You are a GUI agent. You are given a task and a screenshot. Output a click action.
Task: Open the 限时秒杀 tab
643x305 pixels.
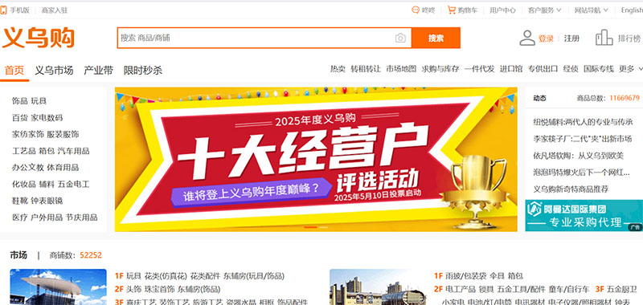(143, 71)
